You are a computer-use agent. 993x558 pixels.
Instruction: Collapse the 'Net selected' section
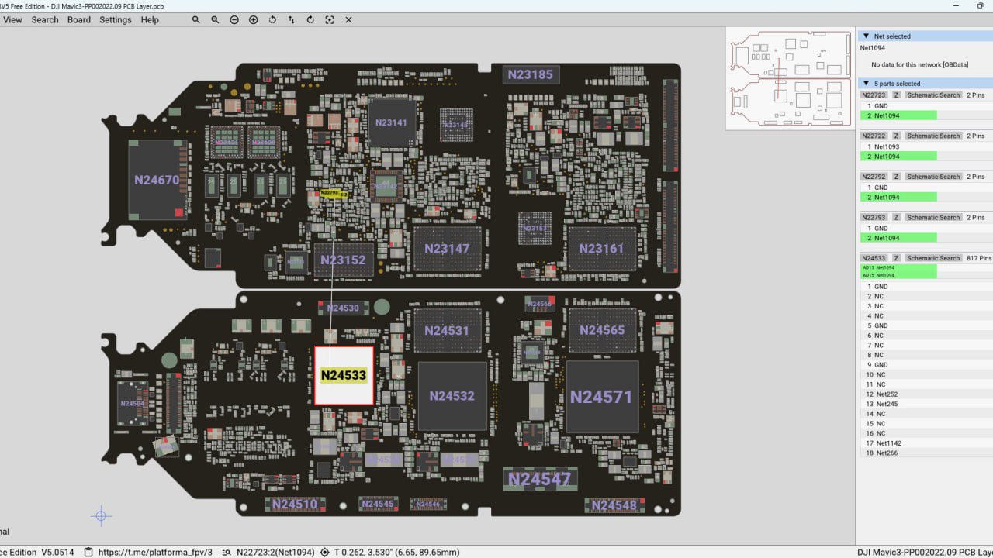pyautogui.click(x=867, y=36)
